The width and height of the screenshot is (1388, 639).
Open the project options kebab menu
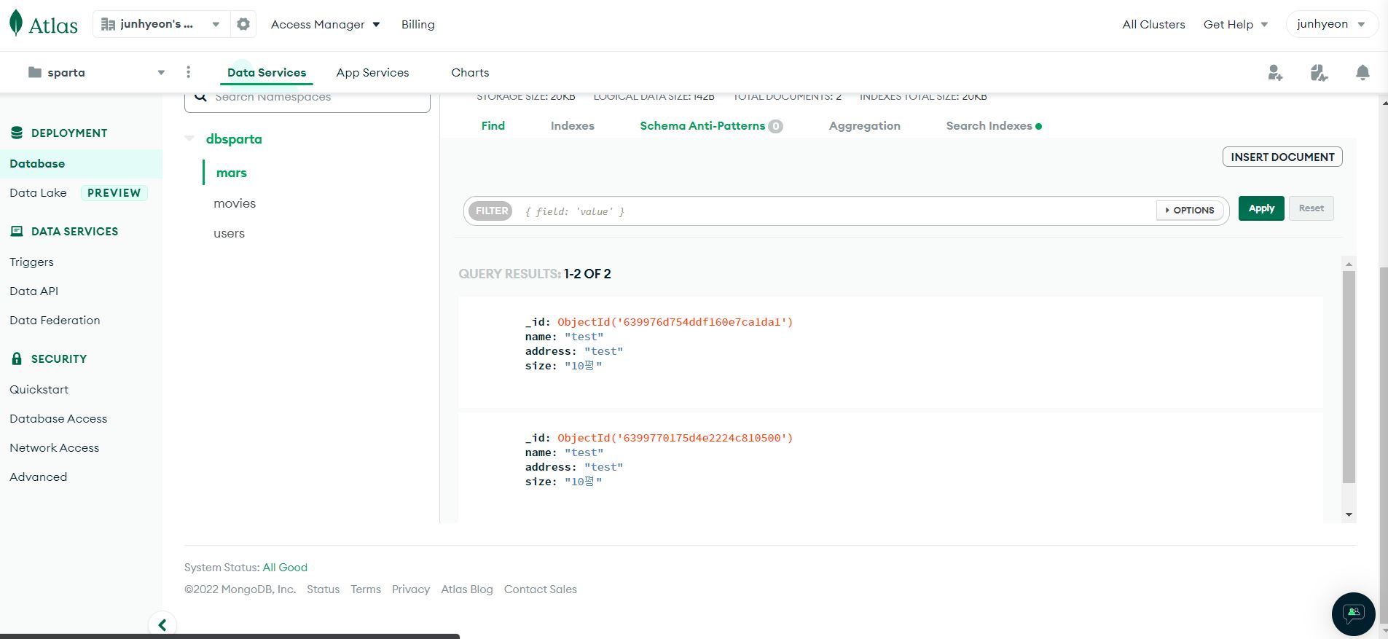coord(188,72)
